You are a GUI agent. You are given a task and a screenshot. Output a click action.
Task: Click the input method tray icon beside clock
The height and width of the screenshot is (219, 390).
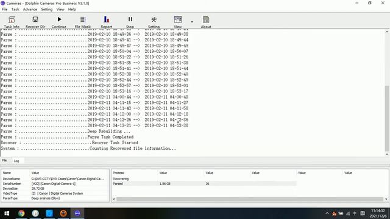[363, 214]
